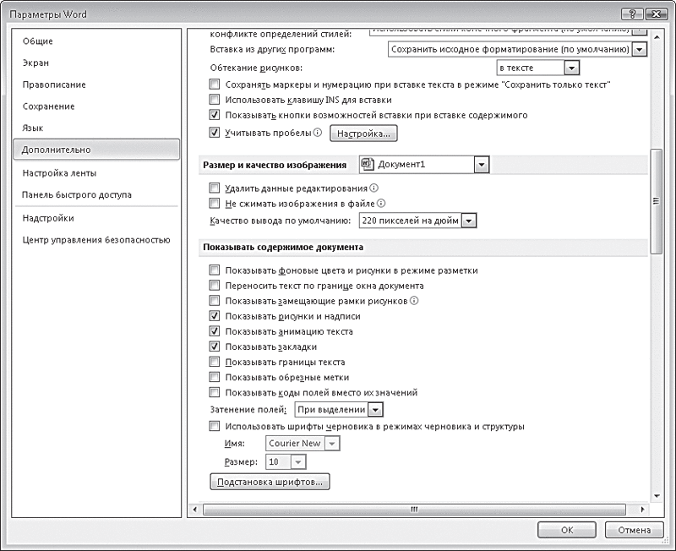Open the Courier New font name dropdown

332,443
